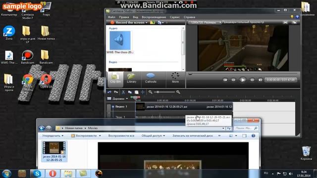Click the preview seek bar handle
This screenshot has height=178, width=317.
(190, 74)
